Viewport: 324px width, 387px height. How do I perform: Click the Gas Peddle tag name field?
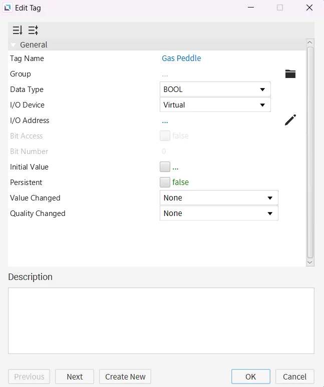pos(181,58)
